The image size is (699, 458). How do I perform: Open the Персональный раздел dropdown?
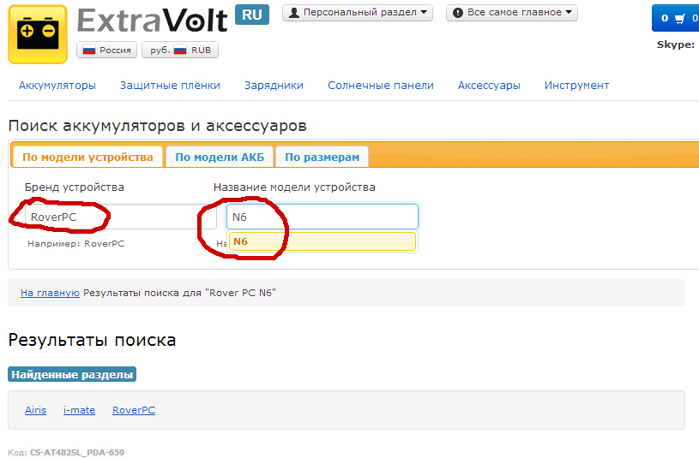pos(358,13)
